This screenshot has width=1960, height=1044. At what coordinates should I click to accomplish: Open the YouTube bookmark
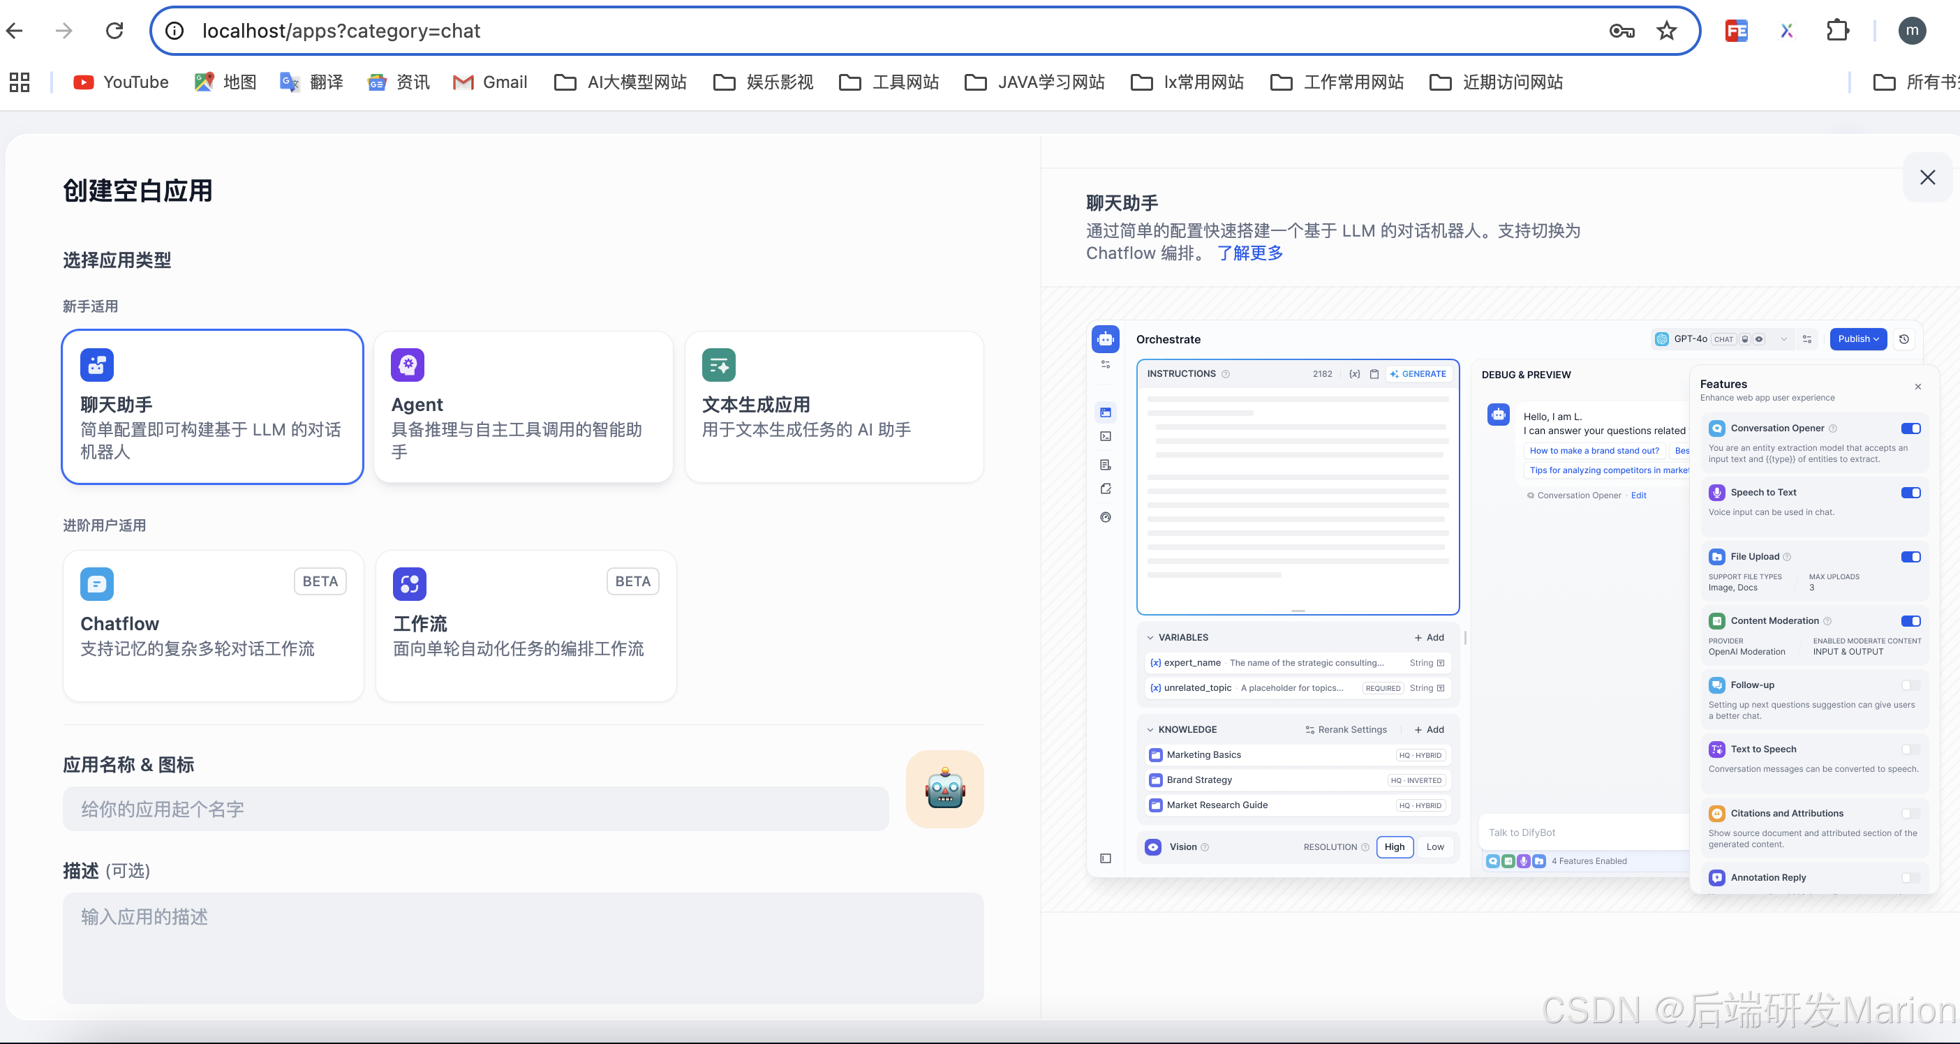point(121,82)
